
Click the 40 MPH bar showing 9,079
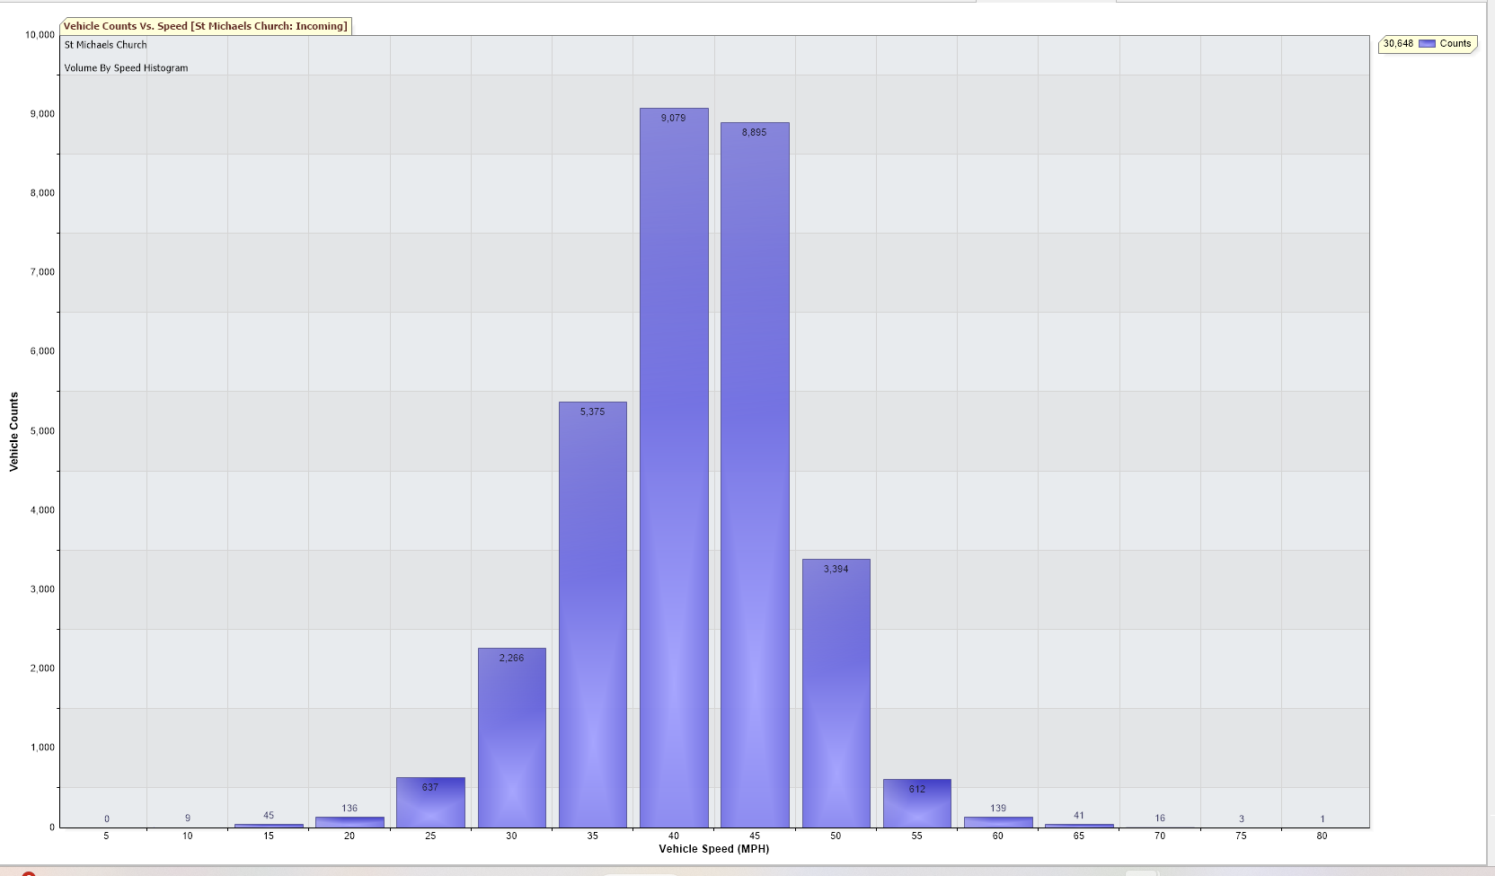(x=674, y=467)
